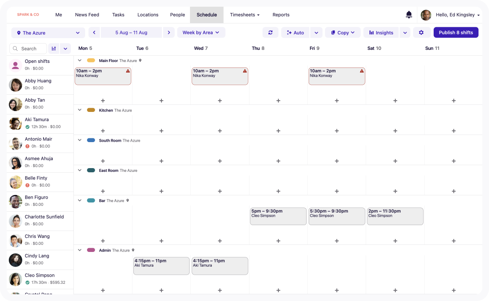
Task: Open The Azure location selector
Action: (x=47, y=32)
